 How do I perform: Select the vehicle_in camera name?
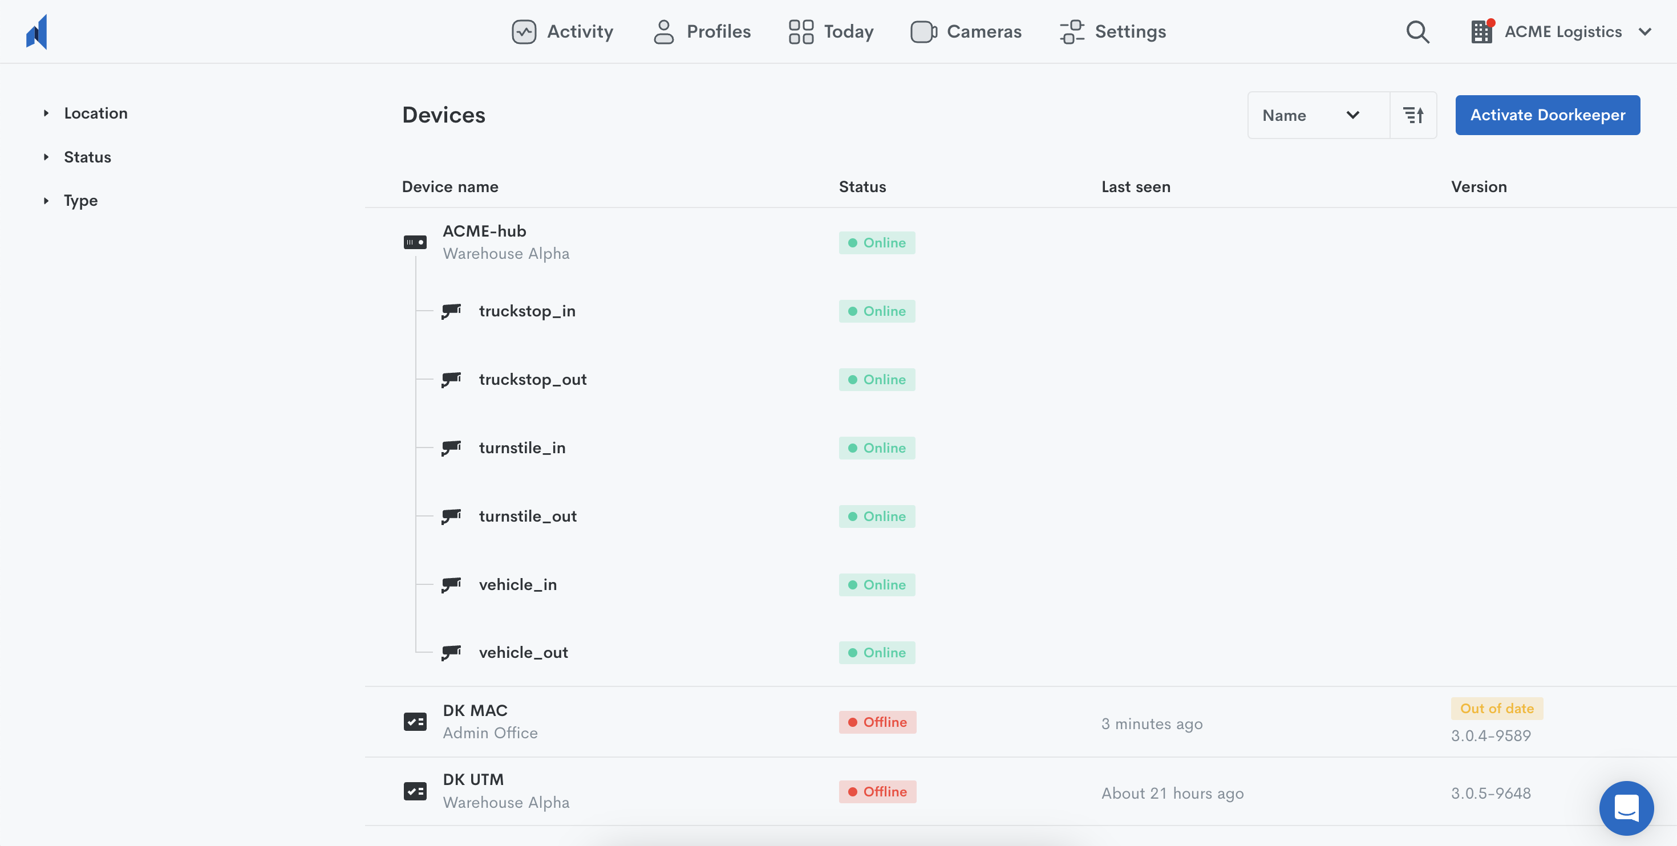(x=517, y=584)
